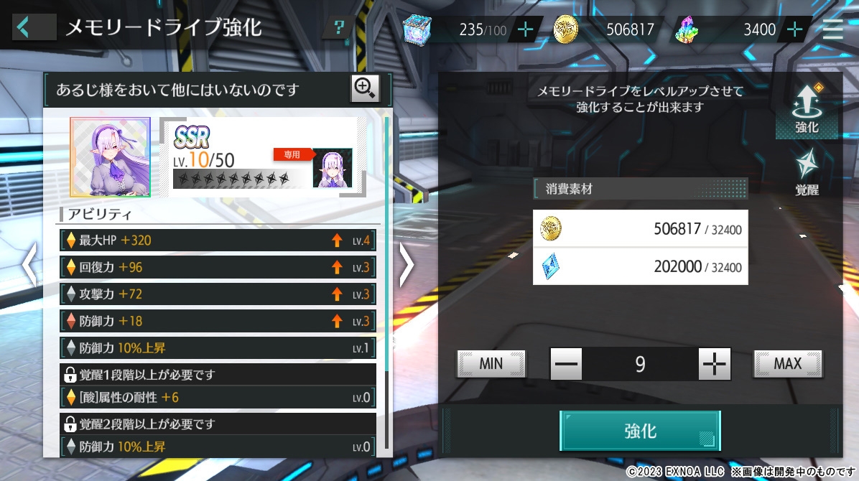
Task: Click the memory drive character thumbnail
Action: pos(110,157)
